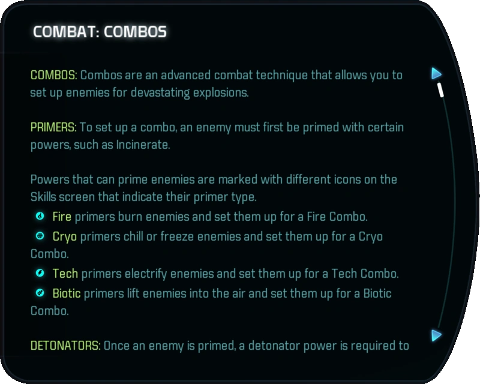Click the white scrollbar thumb
The height and width of the screenshot is (384, 480).
(x=440, y=90)
